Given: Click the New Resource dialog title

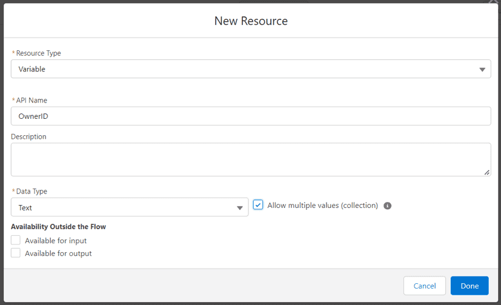Looking at the screenshot, I should (251, 21).
